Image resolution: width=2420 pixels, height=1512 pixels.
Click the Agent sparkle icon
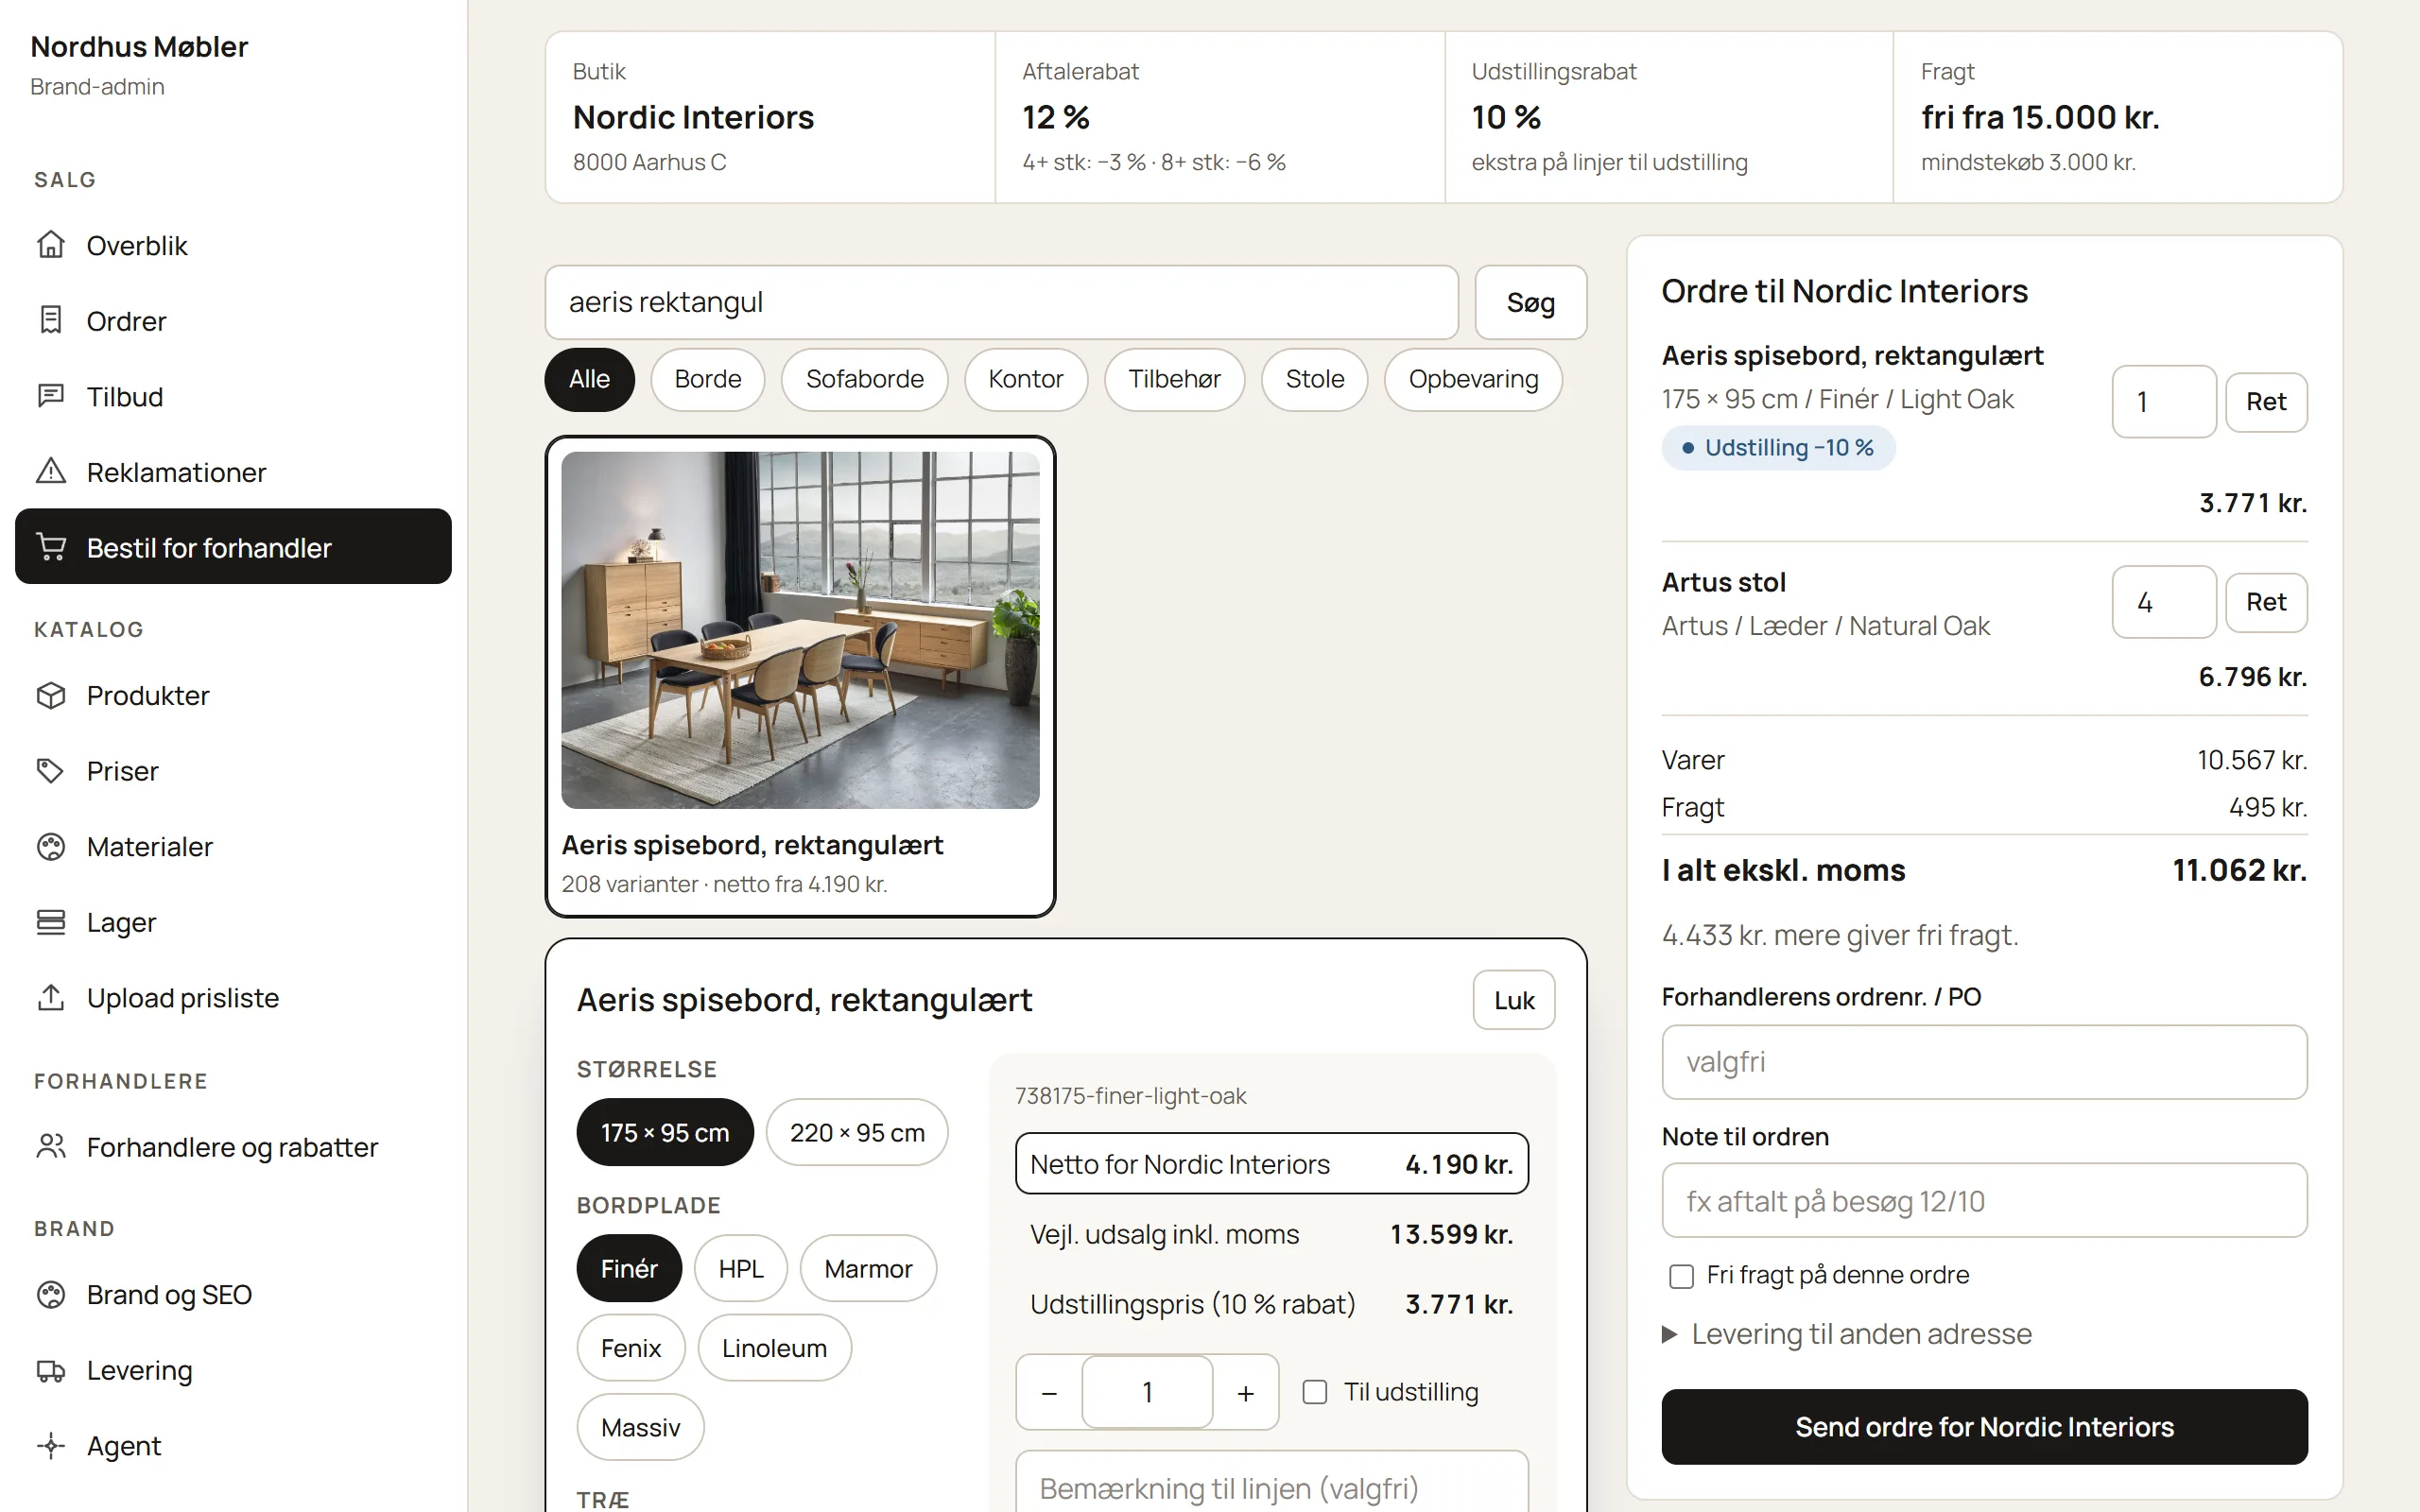(x=51, y=1446)
